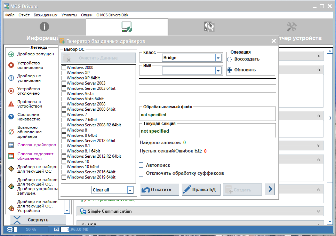This screenshot has height=236, width=336.
Task: Click the 'Устройство остановлено' red cross icon
Action: pyautogui.click(x=11, y=65)
